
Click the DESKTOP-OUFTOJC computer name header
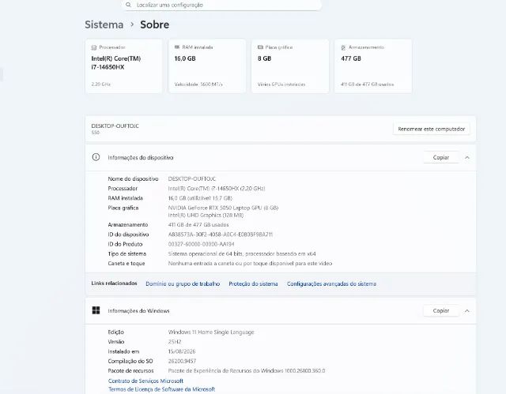pyautogui.click(x=115, y=126)
